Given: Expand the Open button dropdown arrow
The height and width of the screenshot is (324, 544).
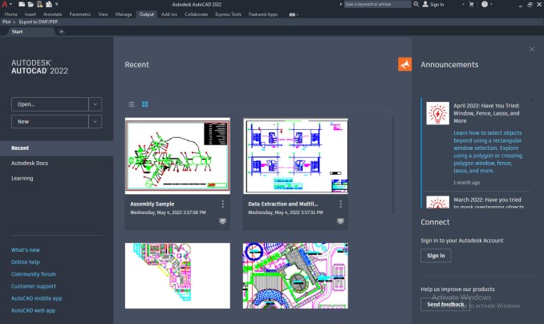Looking at the screenshot, I should [95, 104].
